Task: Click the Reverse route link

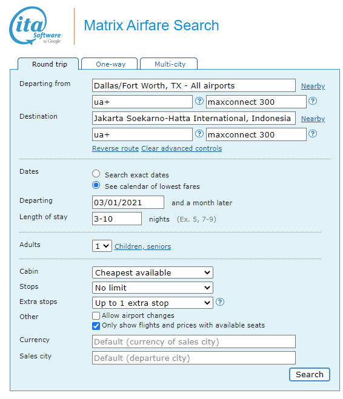Action: click(115, 148)
